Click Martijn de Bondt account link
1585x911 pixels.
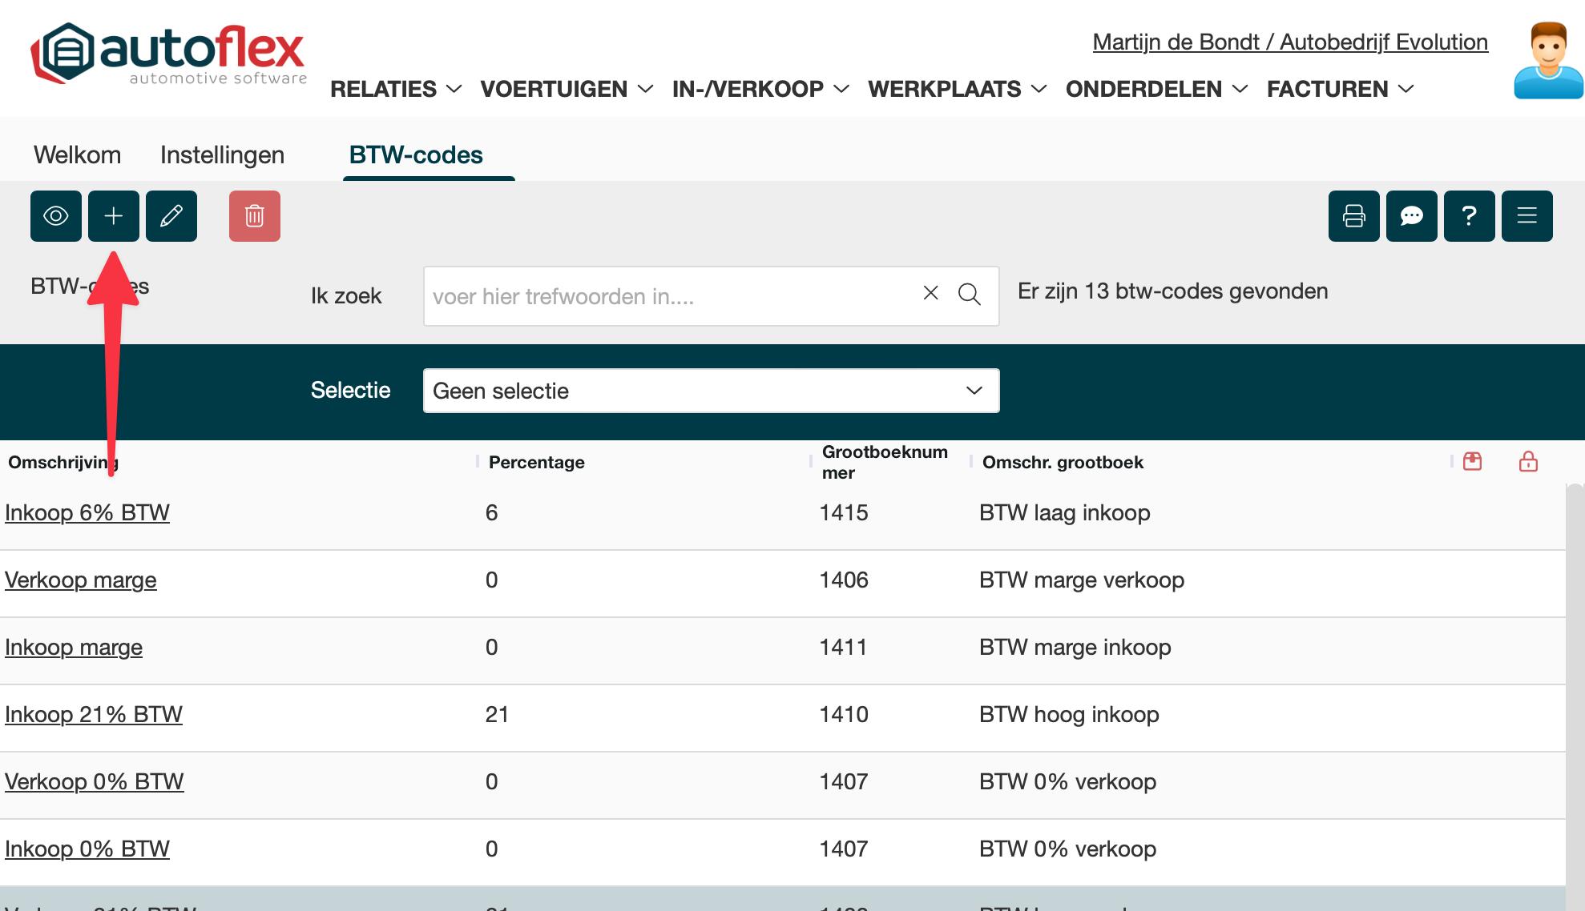point(1290,42)
